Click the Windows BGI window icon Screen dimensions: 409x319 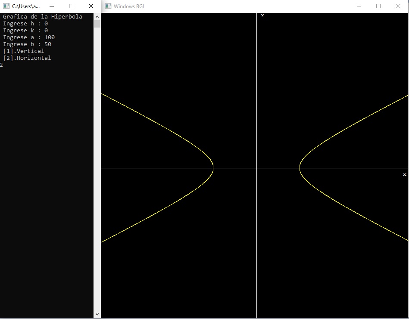[x=108, y=6]
